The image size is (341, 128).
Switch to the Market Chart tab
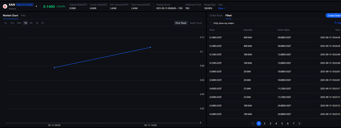(11, 15)
